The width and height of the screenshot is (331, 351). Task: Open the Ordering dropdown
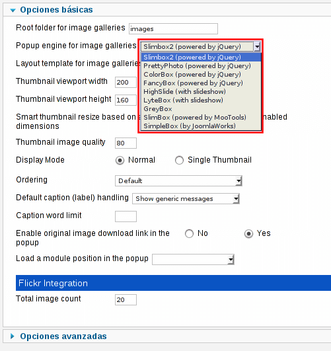click(178, 181)
